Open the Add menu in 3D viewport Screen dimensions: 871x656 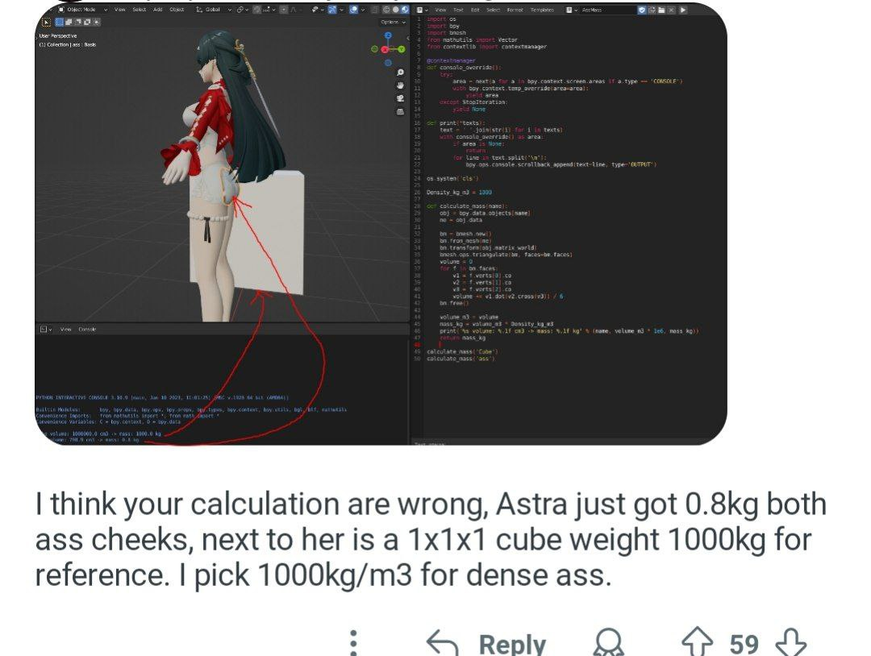pos(158,10)
